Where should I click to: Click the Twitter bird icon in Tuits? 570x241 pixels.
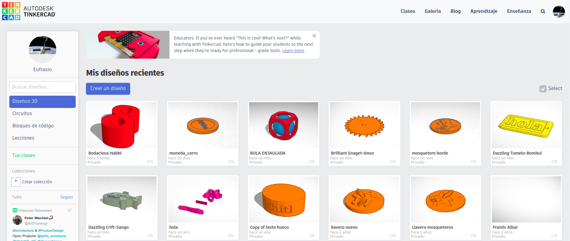(x=69, y=210)
